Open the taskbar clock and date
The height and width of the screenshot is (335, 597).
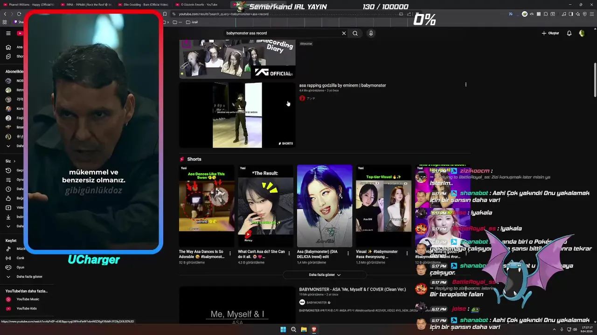pyautogui.click(x=586, y=329)
